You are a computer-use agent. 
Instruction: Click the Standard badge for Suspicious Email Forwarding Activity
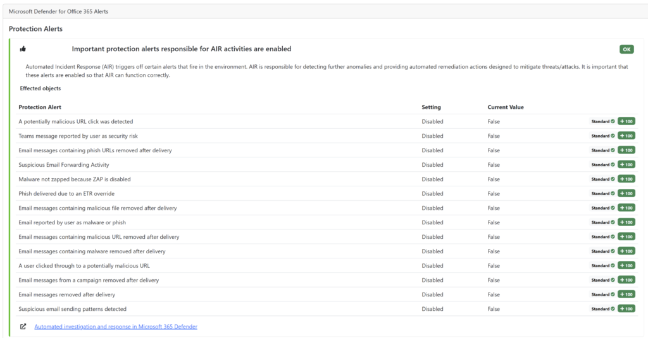pos(602,165)
